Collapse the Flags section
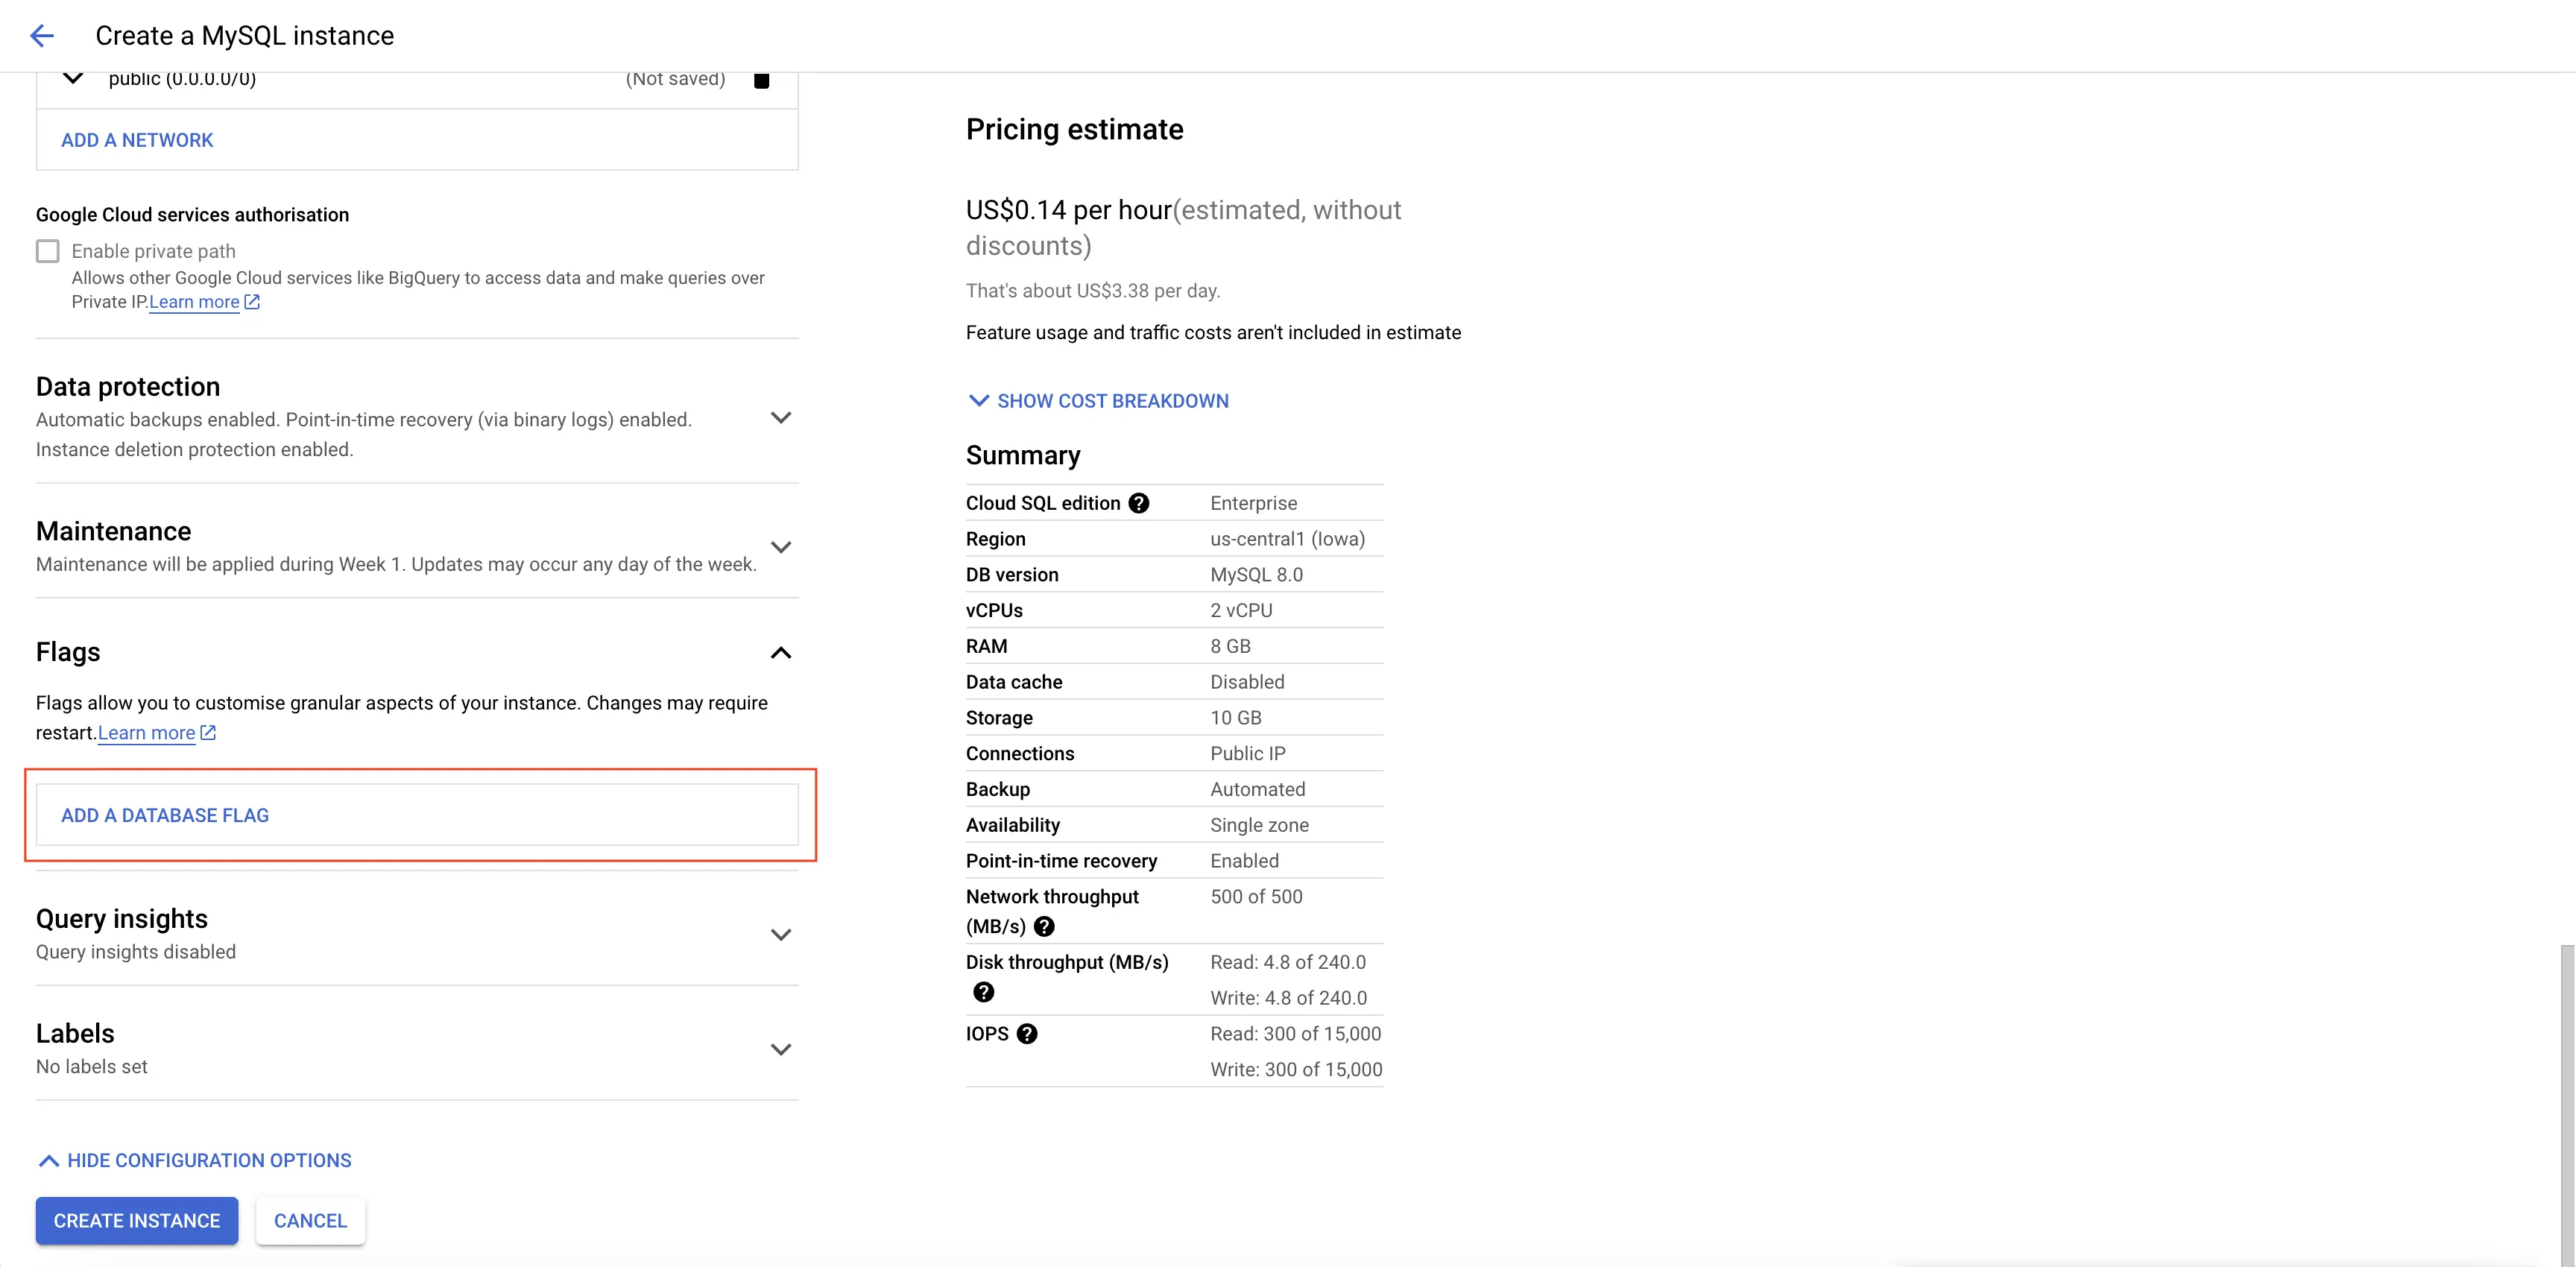Viewport: 2576px width, 1267px height. 781,653
